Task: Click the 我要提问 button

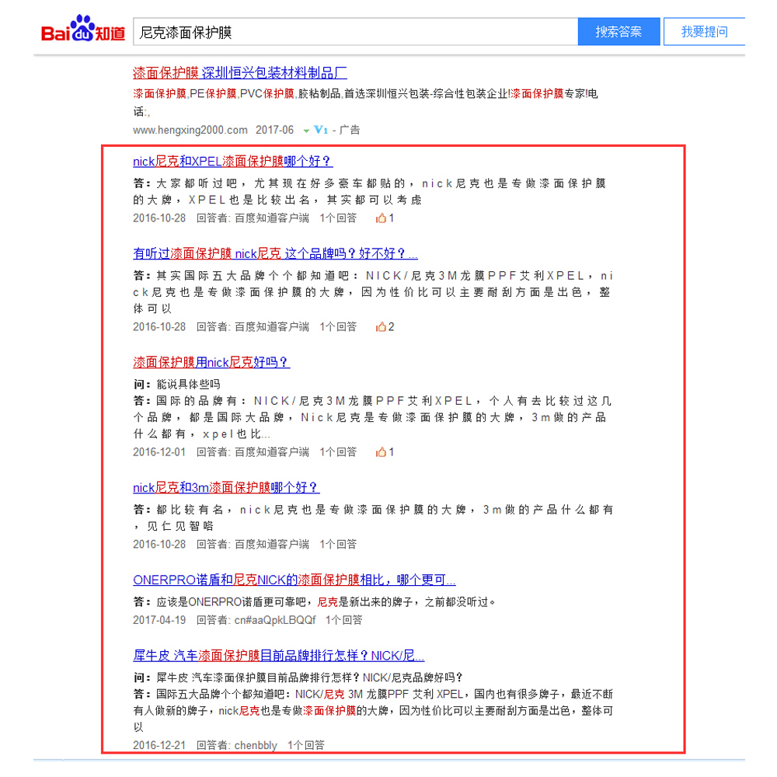Action: (704, 32)
